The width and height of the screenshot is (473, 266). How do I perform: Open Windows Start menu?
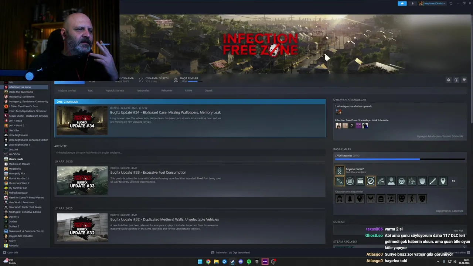pyautogui.click(x=200, y=262)
